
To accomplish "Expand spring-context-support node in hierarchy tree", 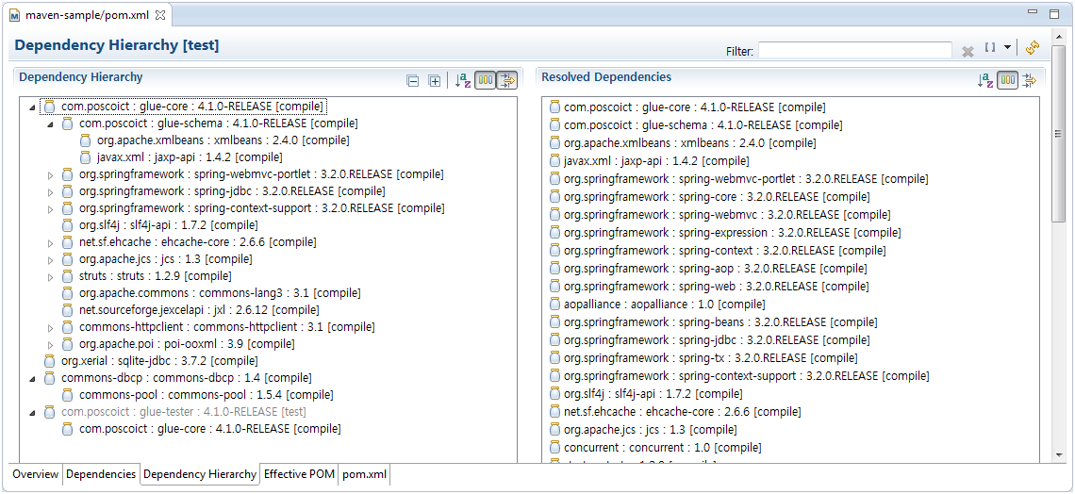I will point(50,209).
